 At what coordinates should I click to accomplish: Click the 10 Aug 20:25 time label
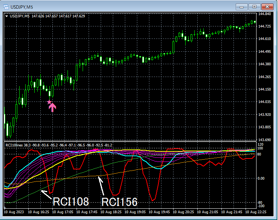coord(183,212)
